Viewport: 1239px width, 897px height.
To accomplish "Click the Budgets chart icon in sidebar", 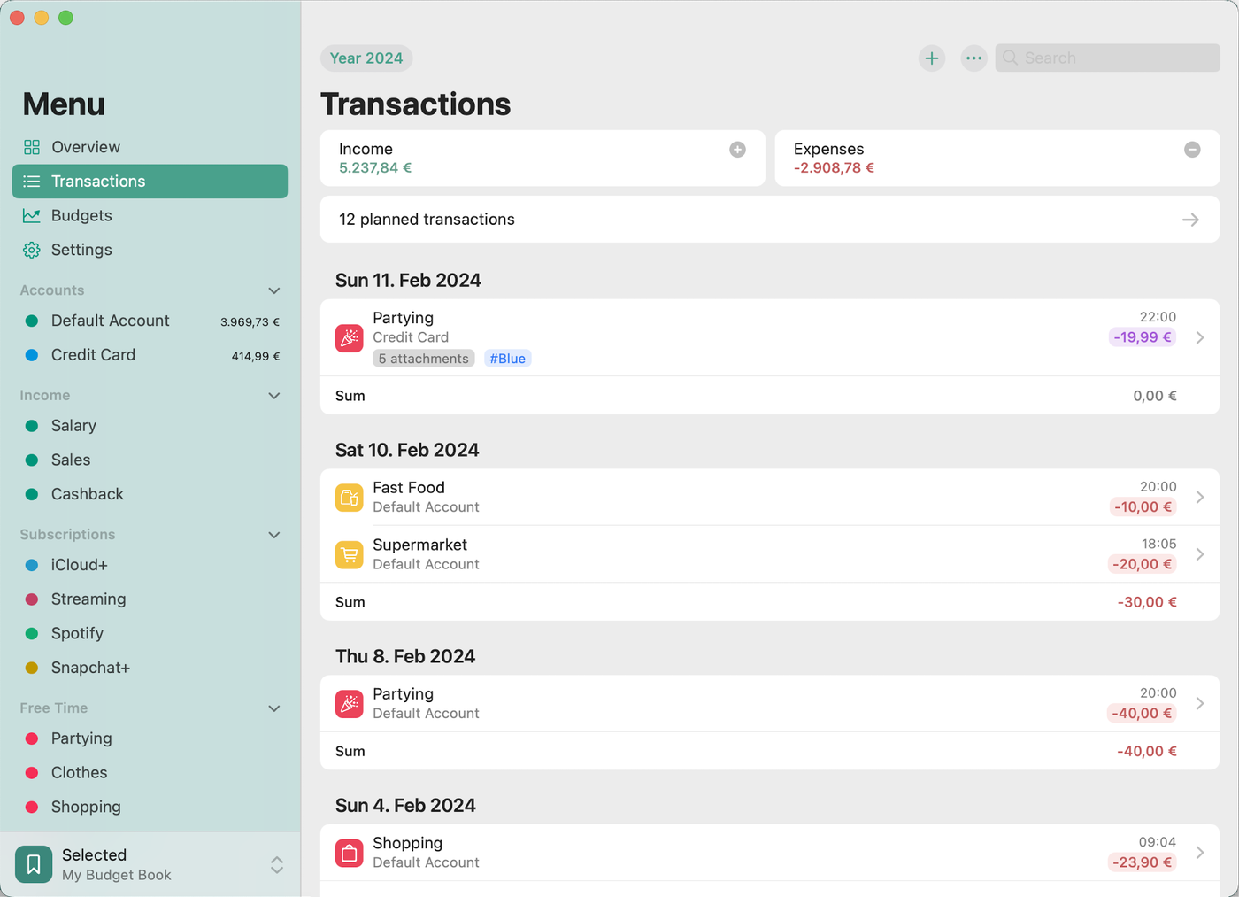I will click(x=32, y=216).
